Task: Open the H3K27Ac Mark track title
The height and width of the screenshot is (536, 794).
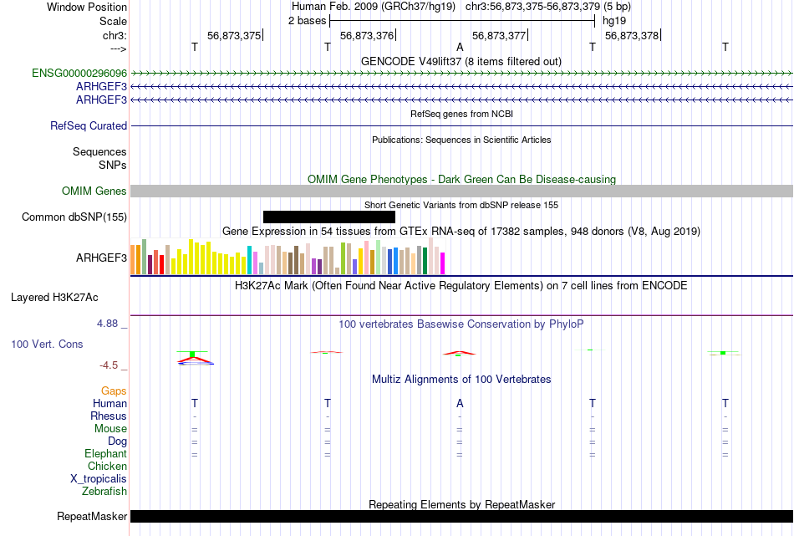Action: [461, 286]
